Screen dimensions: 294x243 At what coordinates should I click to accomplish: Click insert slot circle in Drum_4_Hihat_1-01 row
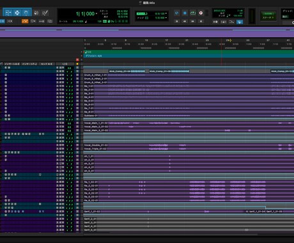pyautogui.click(x=6, y=75)
